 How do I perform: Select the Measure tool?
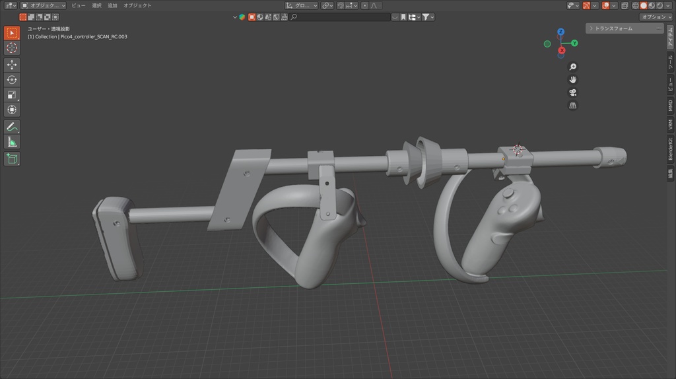click(12, 142)
